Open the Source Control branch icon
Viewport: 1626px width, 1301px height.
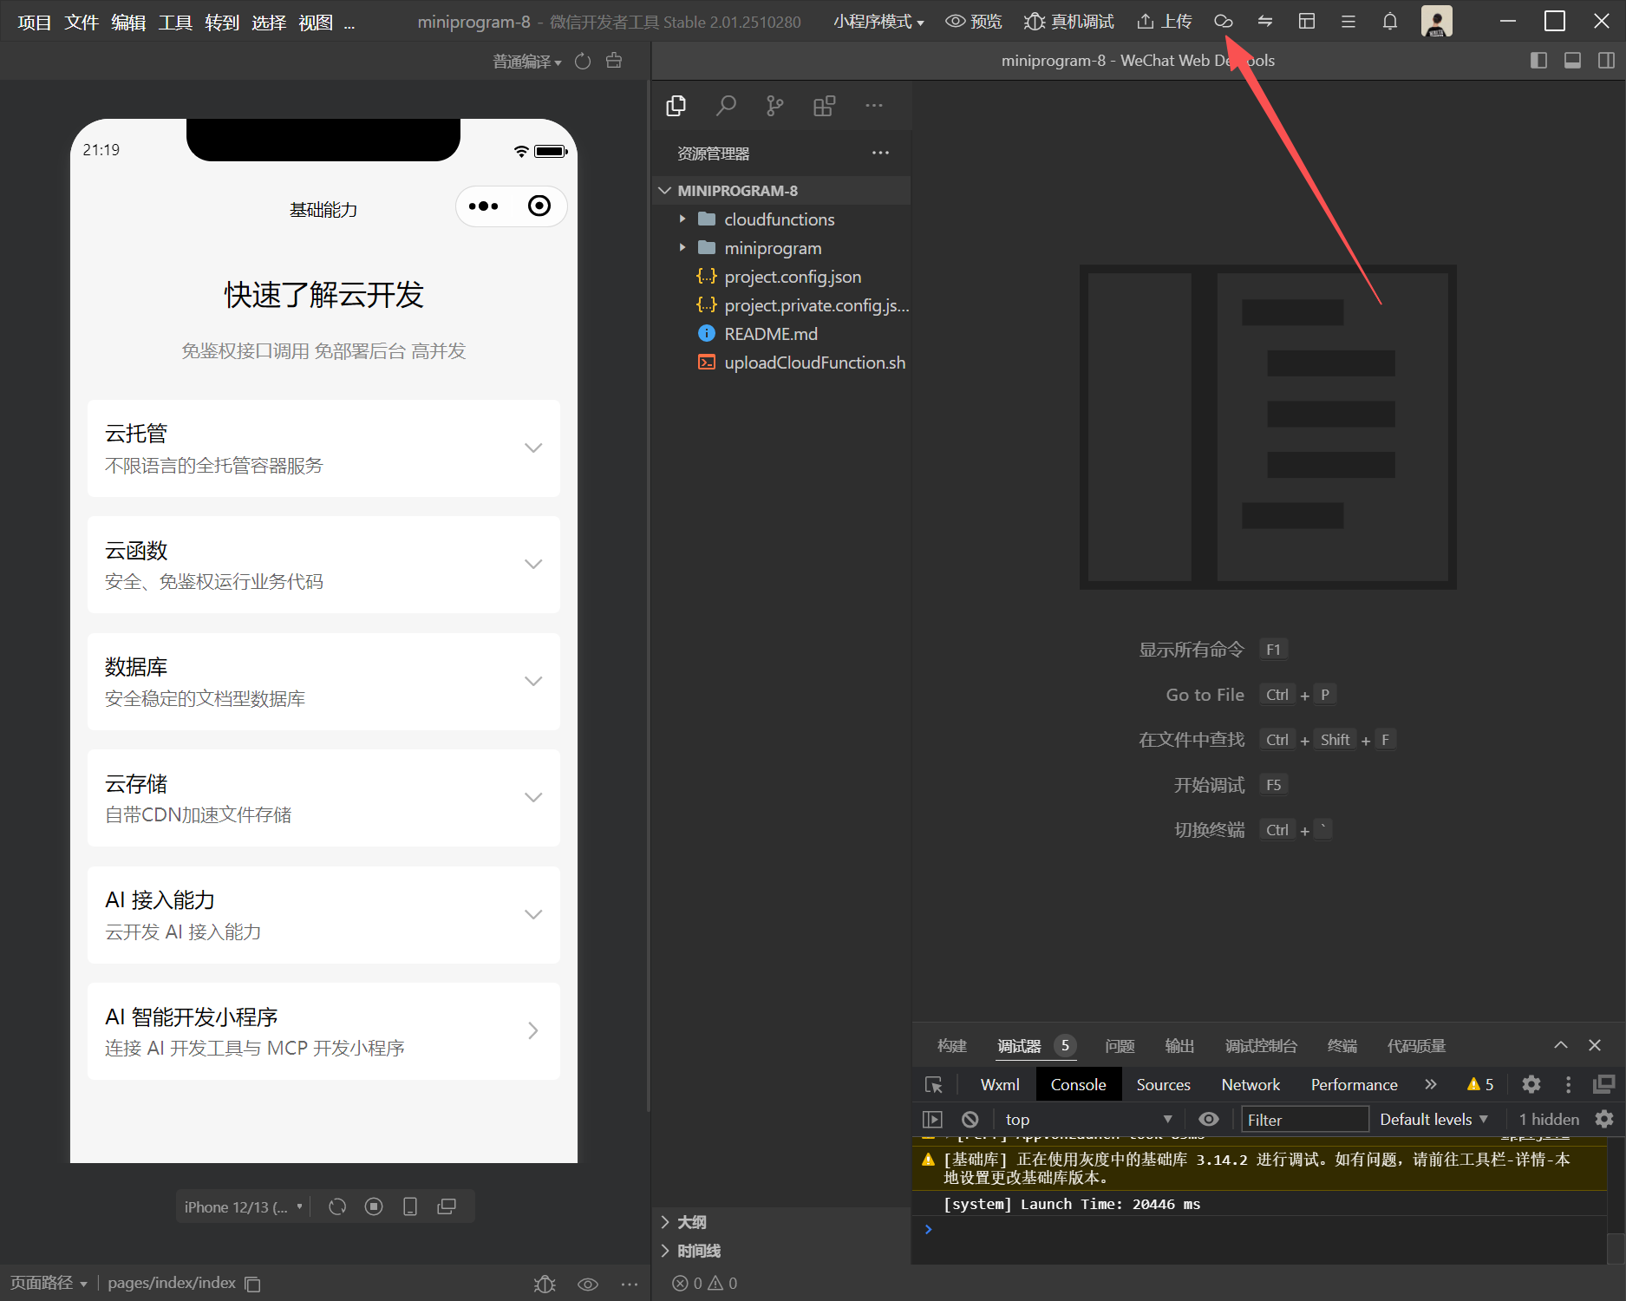pyautogui.click(x=774, y=106)
